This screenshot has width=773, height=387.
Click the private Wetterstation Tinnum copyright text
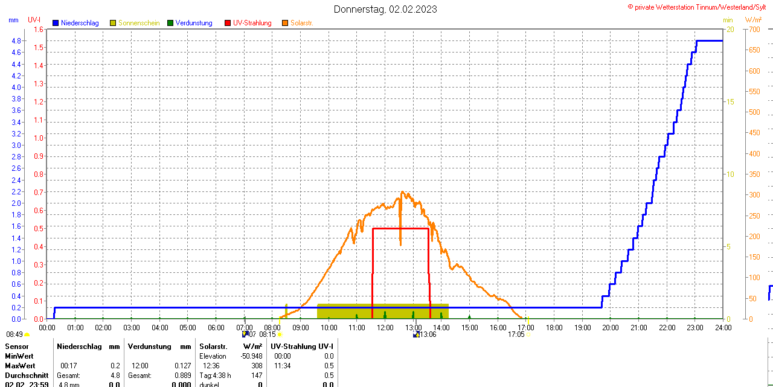point(699,7)
